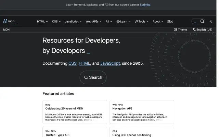Viewport: 219px width, 137px height.
Task: Click Web APIs tag above Navigation API
Action: pyautogui.click(x=118, y=105)
